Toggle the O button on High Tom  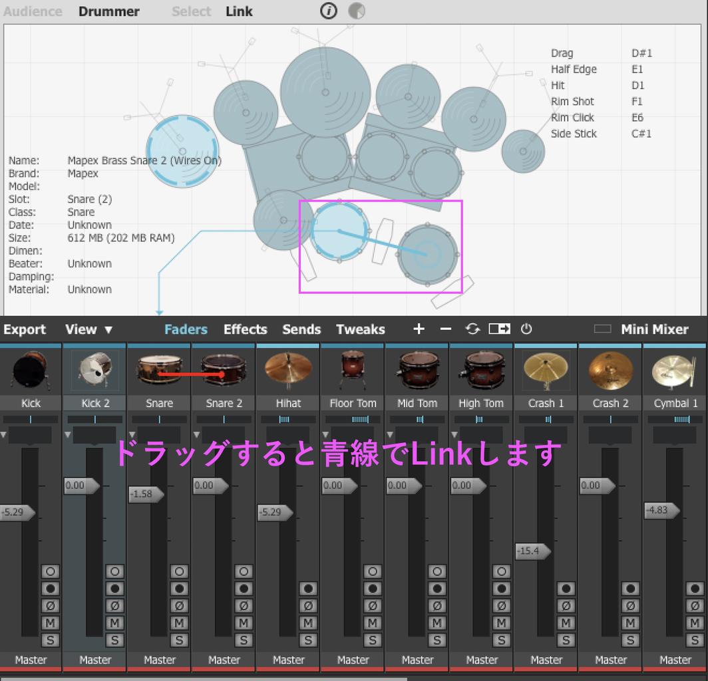(x=501, y=571)
